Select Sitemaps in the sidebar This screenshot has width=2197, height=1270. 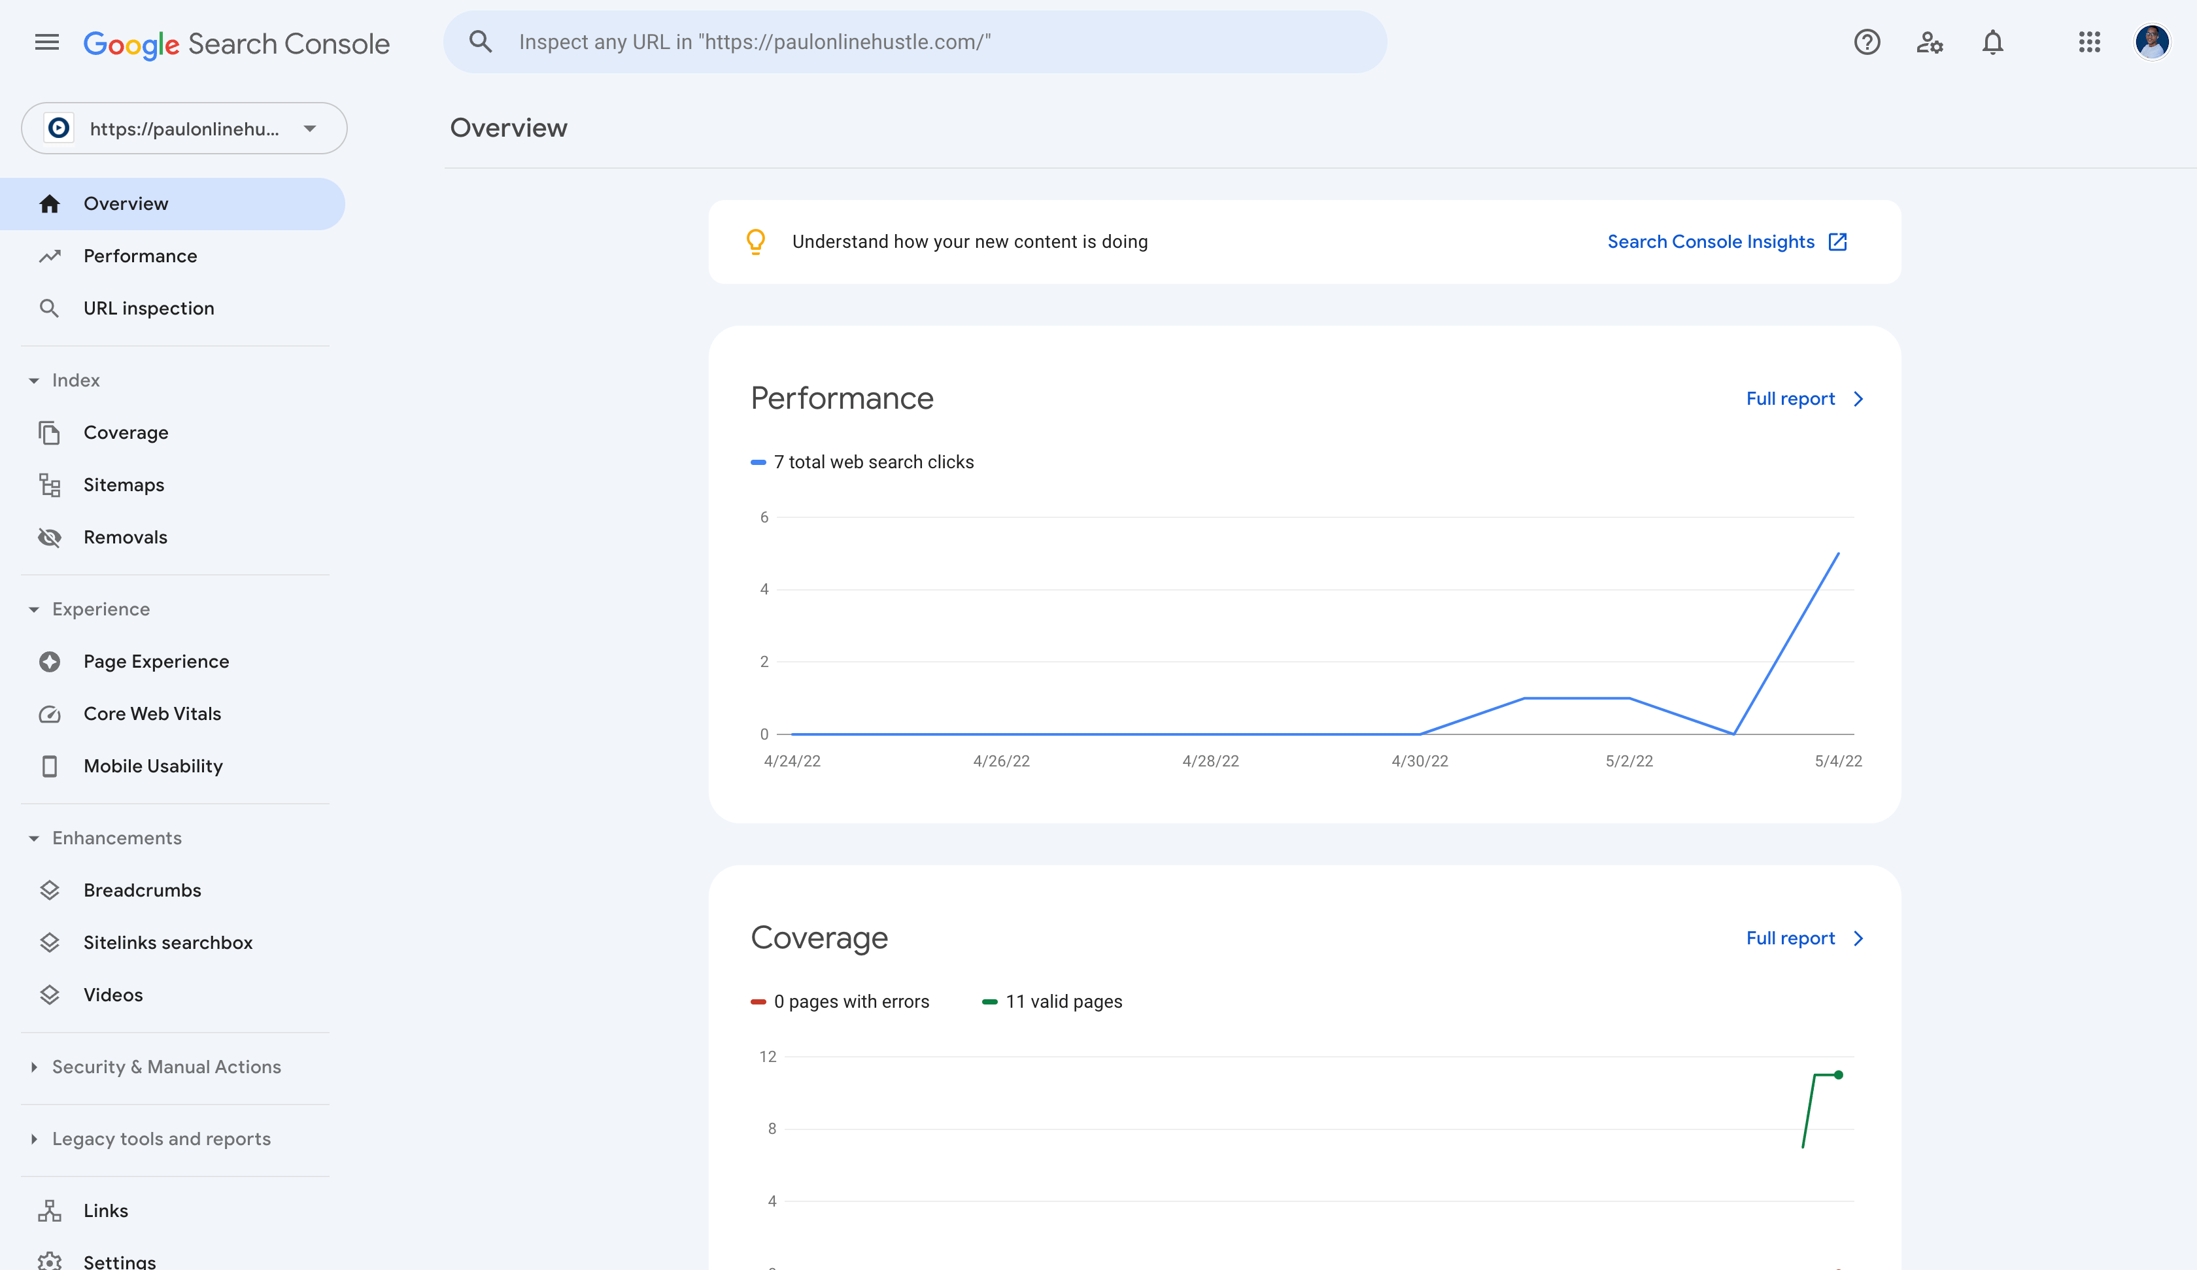pyautogui.click(x=173, y=485)
